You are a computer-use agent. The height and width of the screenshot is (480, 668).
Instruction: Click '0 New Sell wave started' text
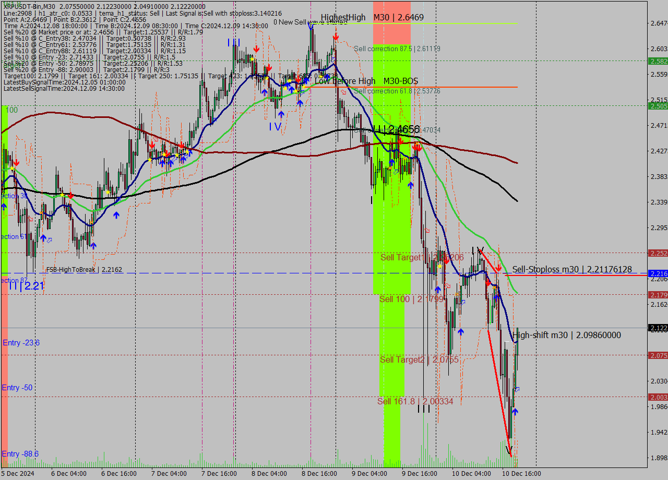coord(310,22)
